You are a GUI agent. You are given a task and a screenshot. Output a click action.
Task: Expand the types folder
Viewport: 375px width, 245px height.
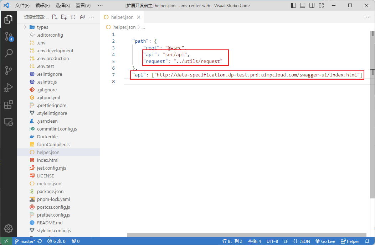[42, 27]
